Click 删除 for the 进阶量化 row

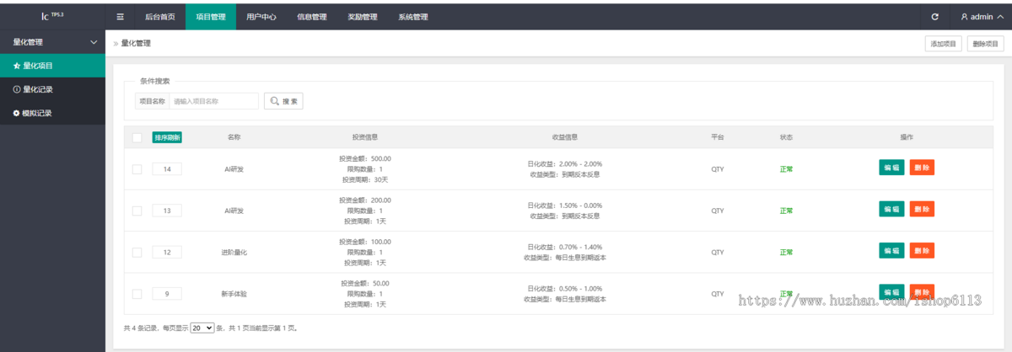(x=922, y=250)
